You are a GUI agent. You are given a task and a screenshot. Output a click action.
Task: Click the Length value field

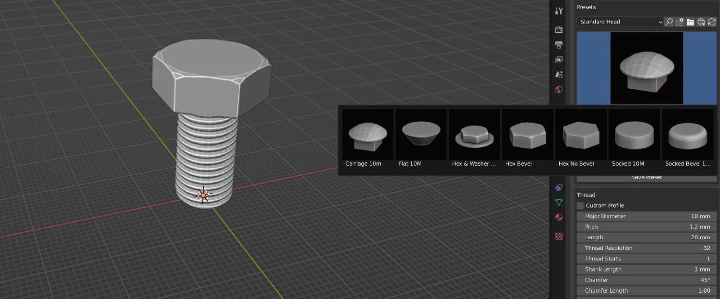[x=647, y=237]
